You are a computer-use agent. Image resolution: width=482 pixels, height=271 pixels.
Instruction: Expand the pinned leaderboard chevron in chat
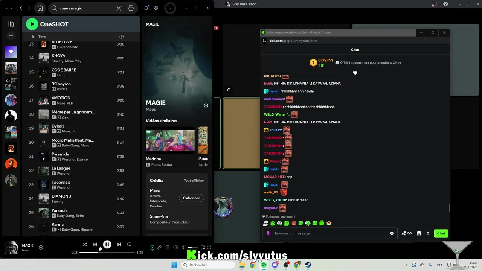[355, 73]
